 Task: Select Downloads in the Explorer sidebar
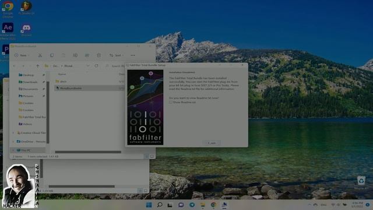click(30, 82)
